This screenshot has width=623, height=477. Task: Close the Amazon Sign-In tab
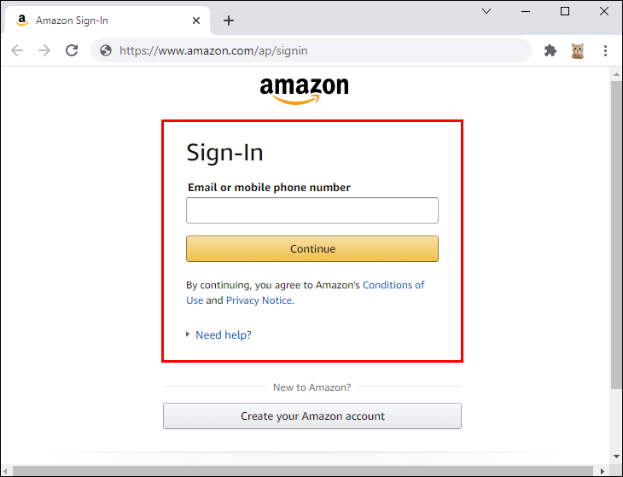pos(196,20)
